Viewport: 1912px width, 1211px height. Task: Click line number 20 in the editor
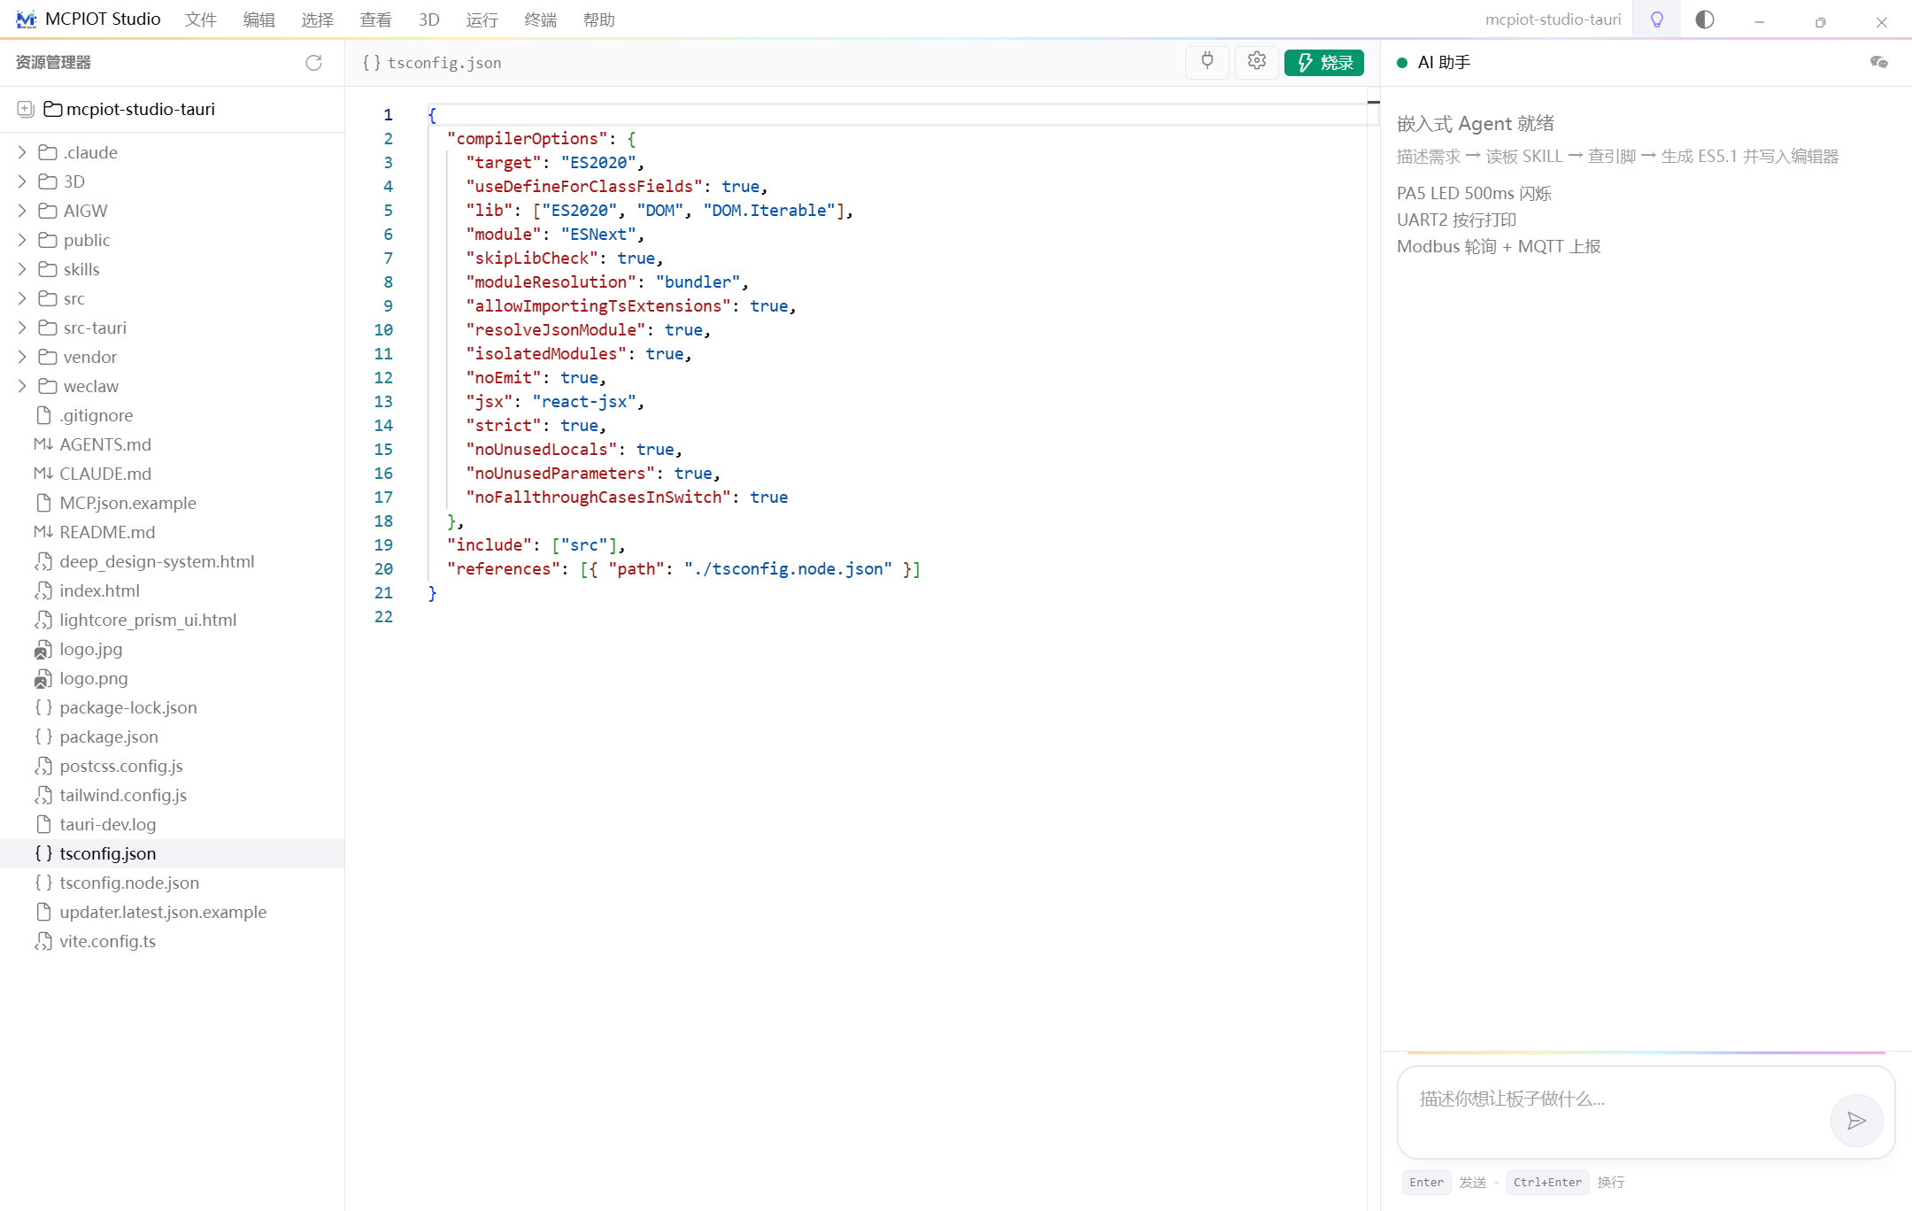[383, 569]
